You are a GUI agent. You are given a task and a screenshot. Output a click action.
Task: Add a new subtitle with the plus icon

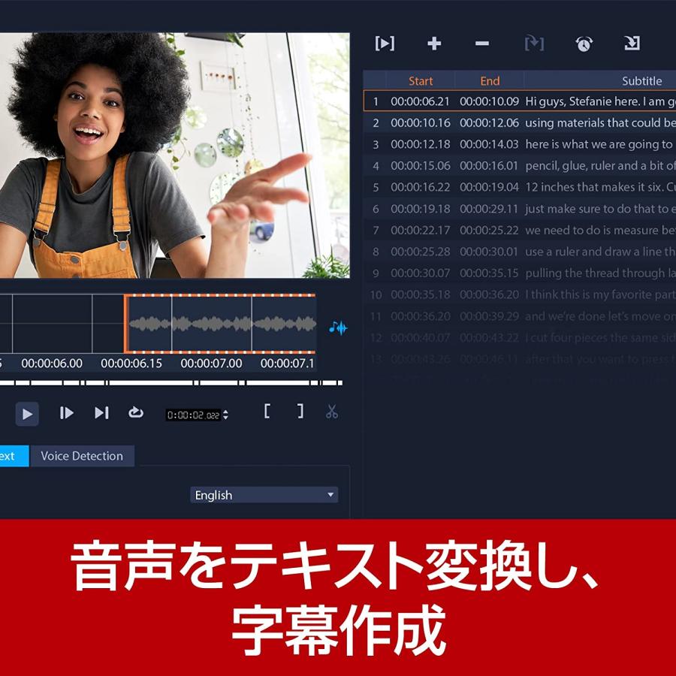tap(434, 44)
